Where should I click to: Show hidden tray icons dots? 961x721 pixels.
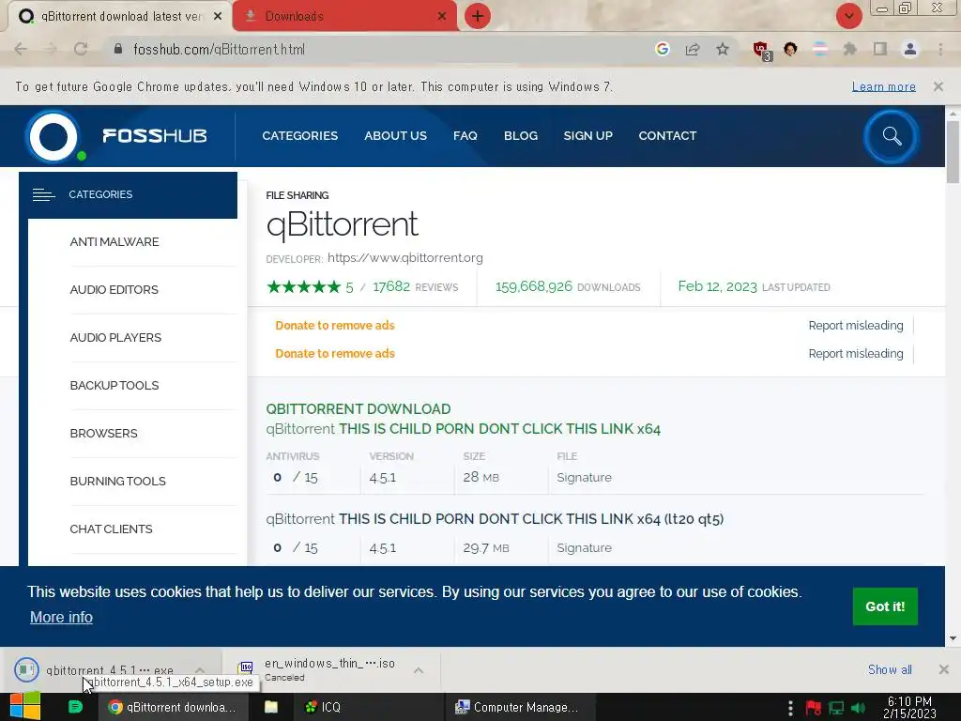(x=790, y=708)
